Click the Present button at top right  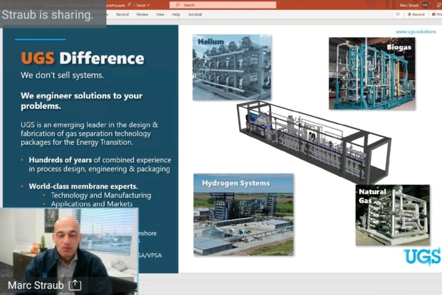[x=436, y=14]
